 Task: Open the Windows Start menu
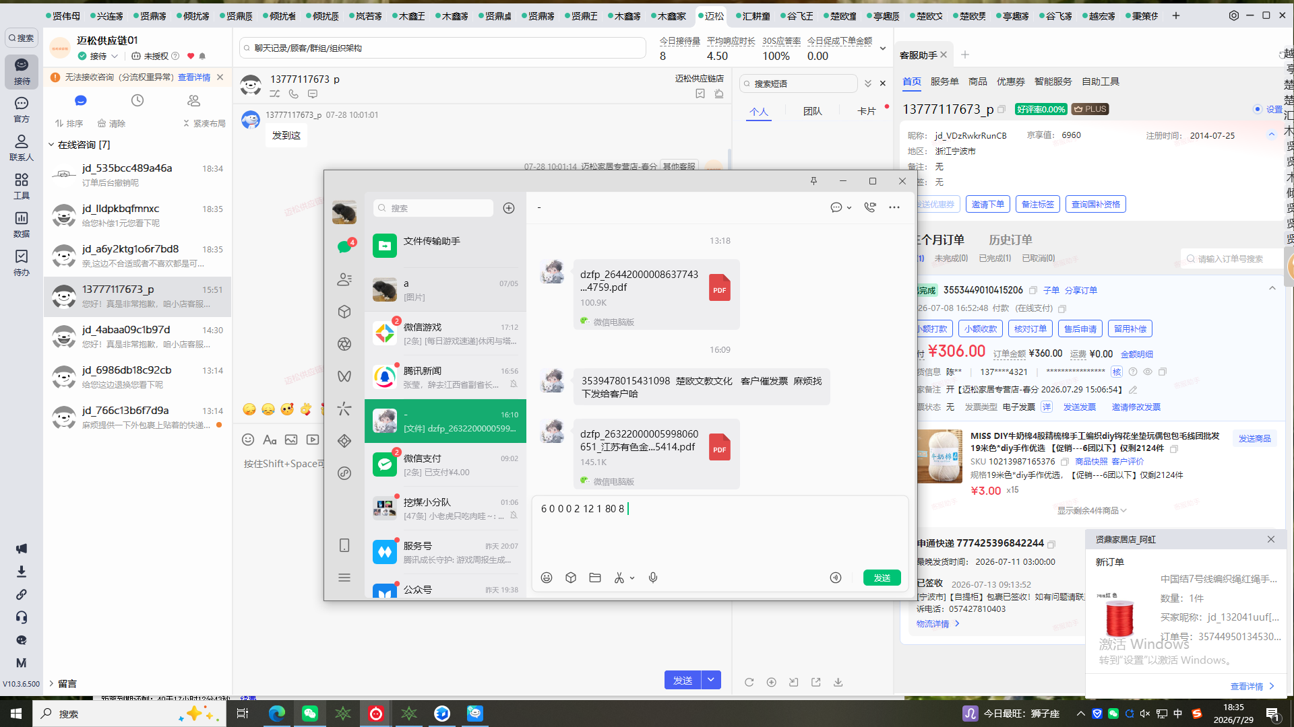(x=16, y=714)
